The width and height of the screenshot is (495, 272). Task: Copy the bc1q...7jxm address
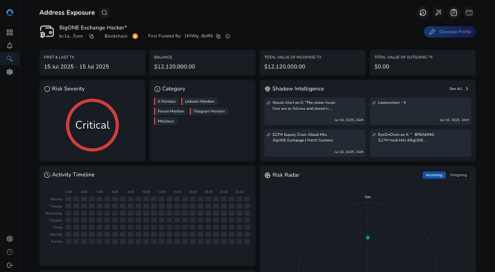[91, 36]
